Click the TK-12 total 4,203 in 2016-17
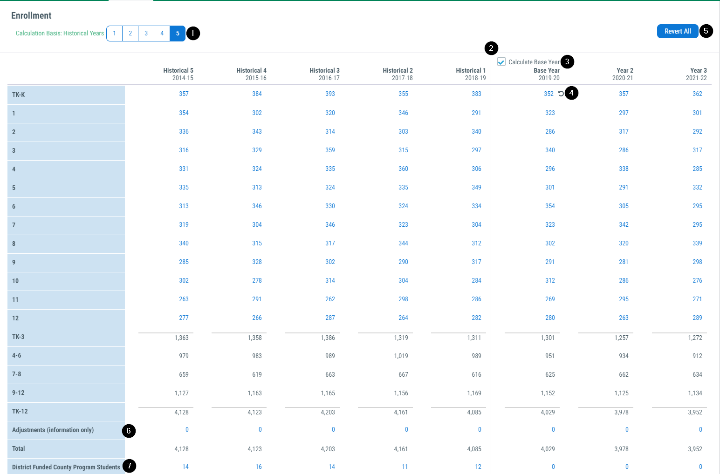The height and width of the screenshot is (474, 720). pos(328,412)
